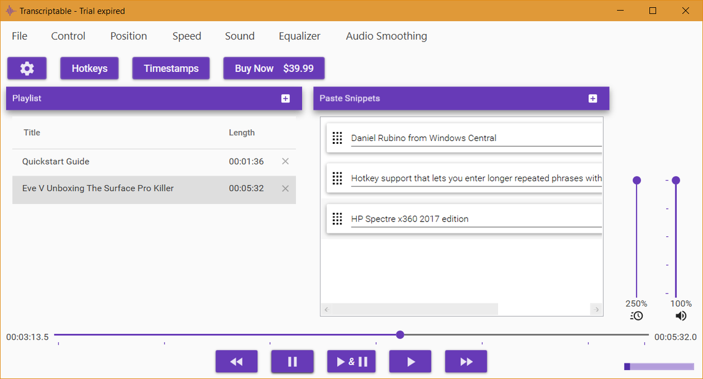The width and height of the screenshot is (703, 379).
Task: Click the playback speed clock icon
Action: coord(636,316)
